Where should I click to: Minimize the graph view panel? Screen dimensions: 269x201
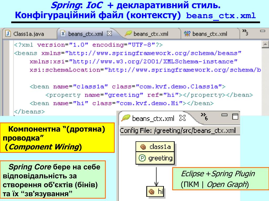coord(224,115)
